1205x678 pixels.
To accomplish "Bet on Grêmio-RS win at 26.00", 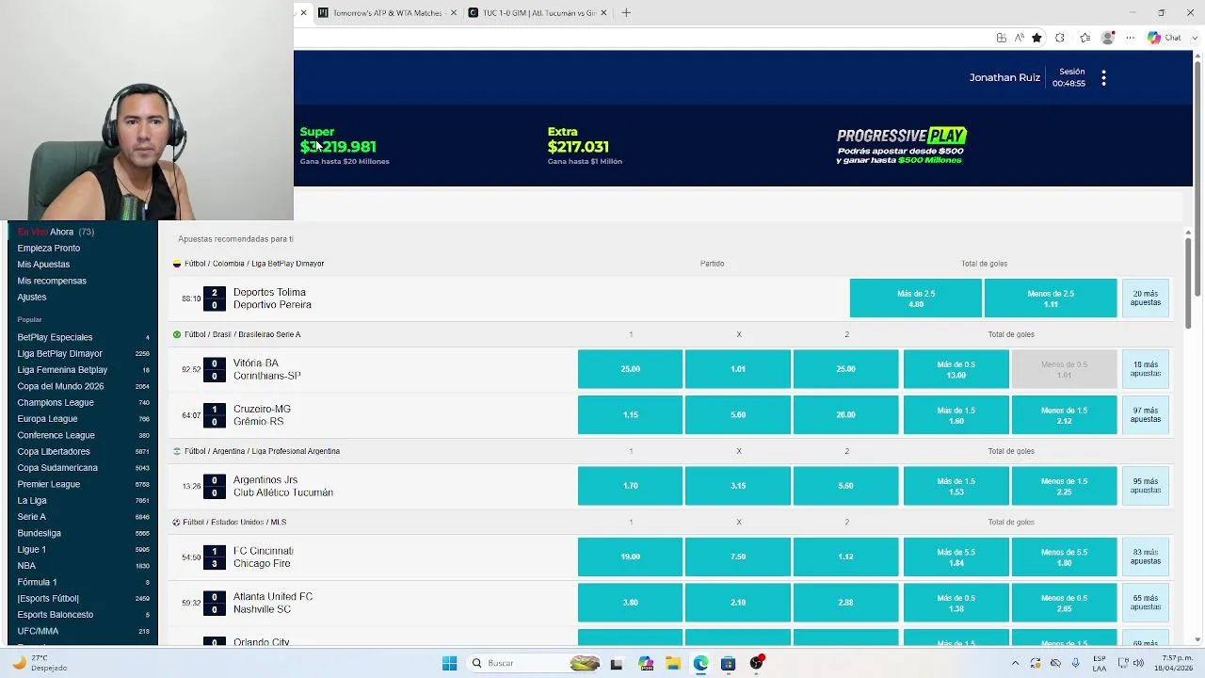I will click(845, 415).
